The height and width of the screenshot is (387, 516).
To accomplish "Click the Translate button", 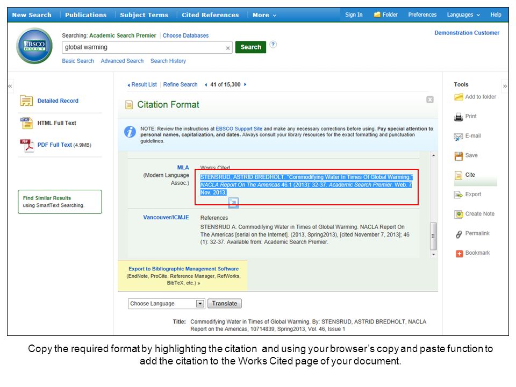I will [225, 303].
